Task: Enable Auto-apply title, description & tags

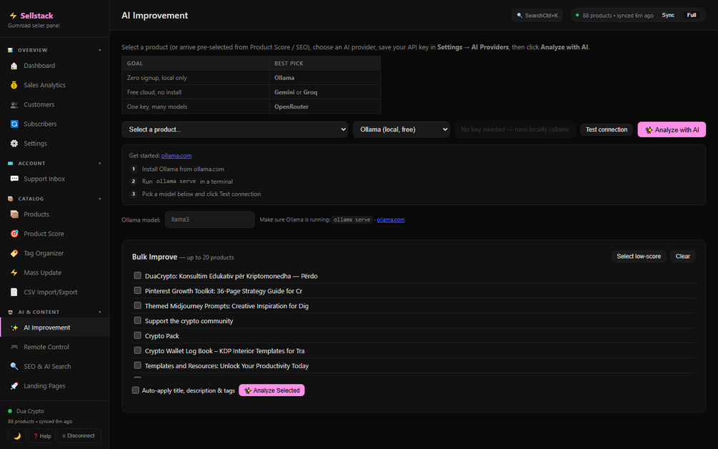Action: click(x=136, y=390)
